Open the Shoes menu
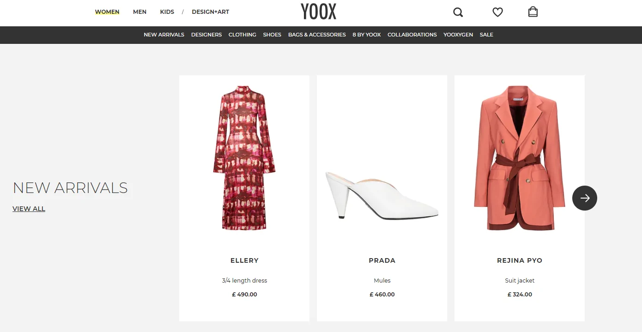 click(x=272, y=35)
